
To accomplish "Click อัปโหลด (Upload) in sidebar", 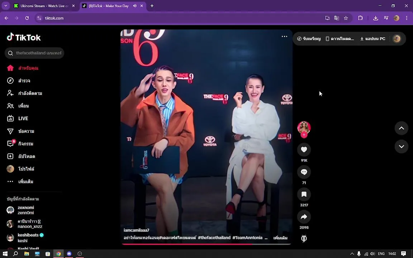I will pos(21,156).
